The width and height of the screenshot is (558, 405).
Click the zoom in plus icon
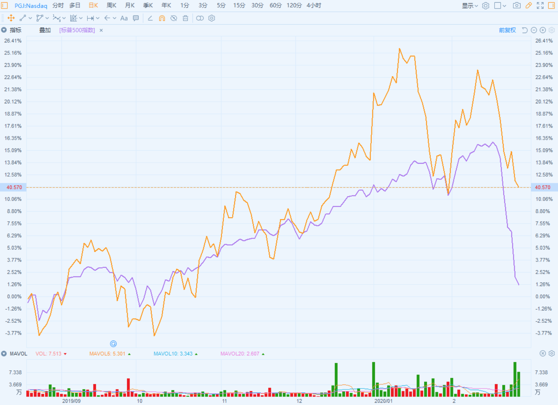coord(543,30)
